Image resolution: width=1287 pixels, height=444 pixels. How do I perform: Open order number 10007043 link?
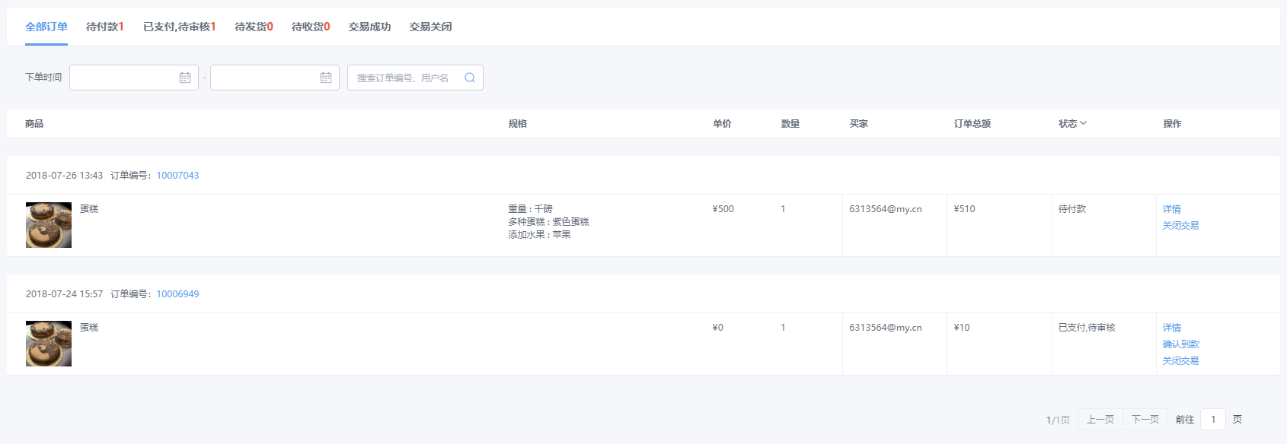pyautogui.click(x=177, y=176)
